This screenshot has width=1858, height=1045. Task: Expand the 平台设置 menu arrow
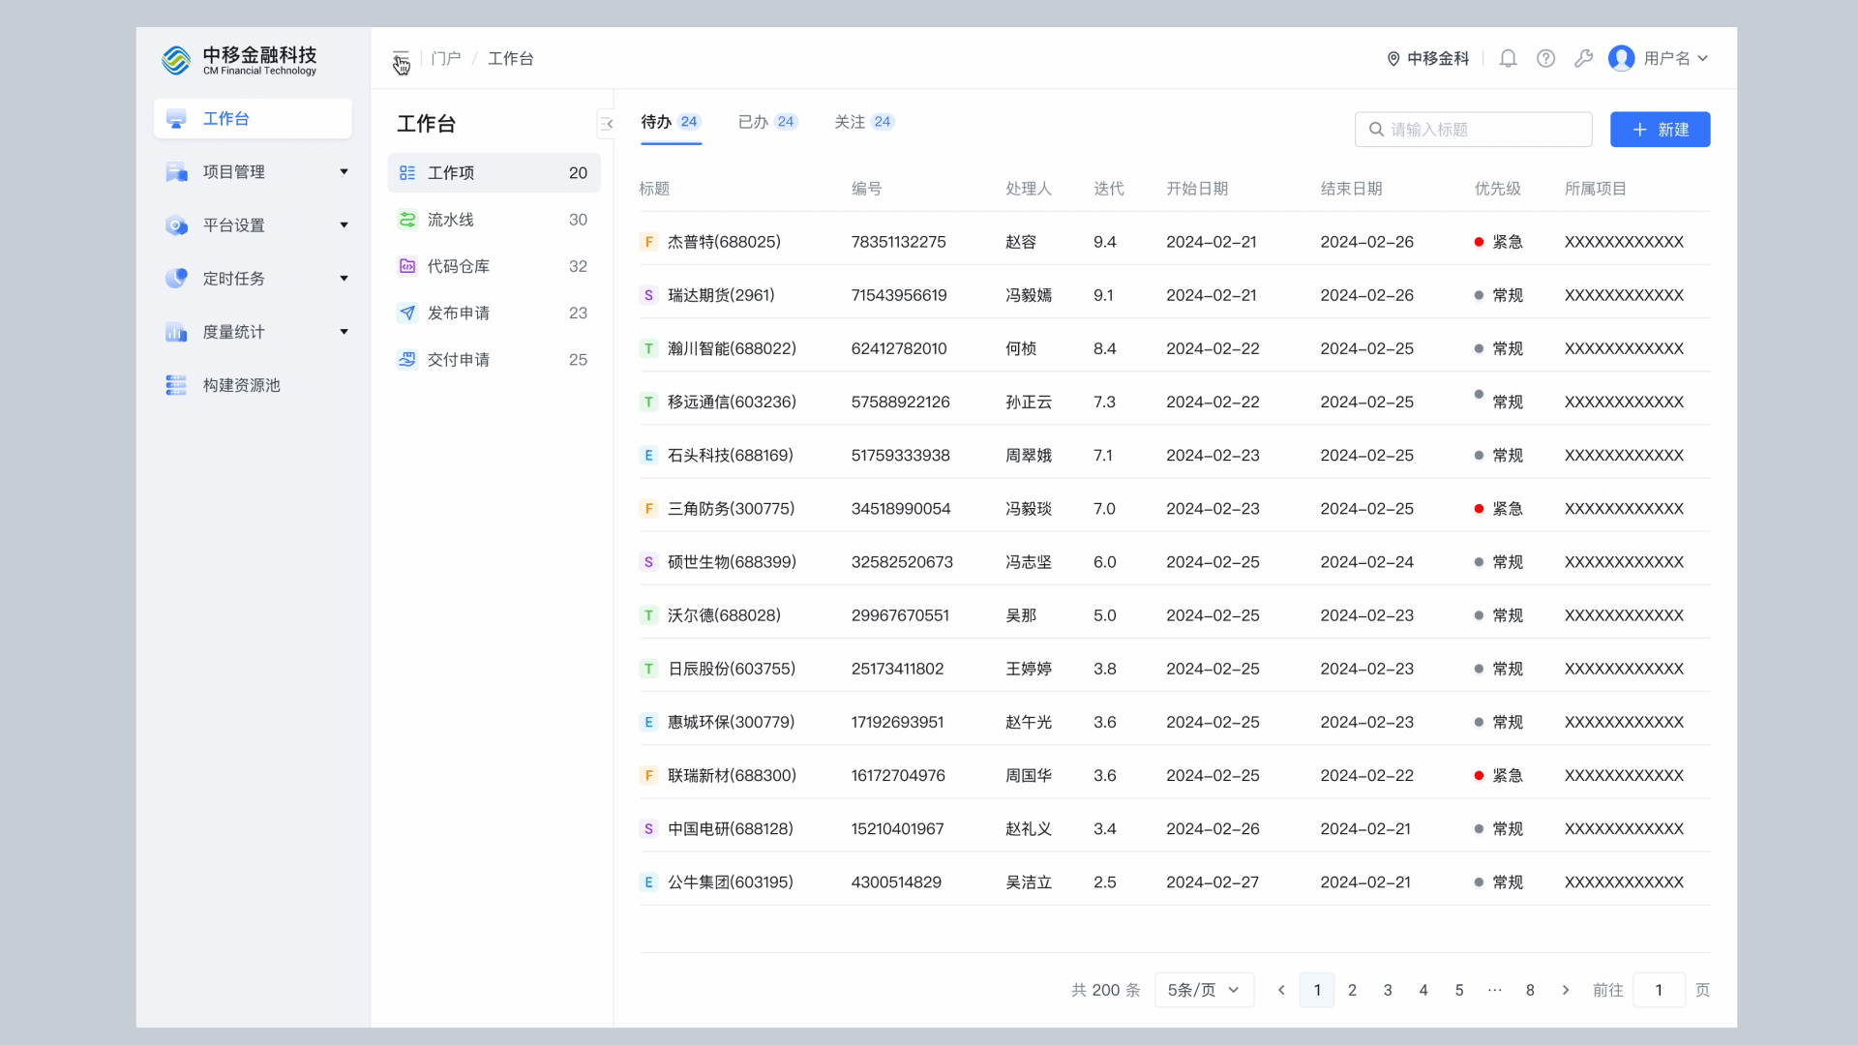pos(344,225)
